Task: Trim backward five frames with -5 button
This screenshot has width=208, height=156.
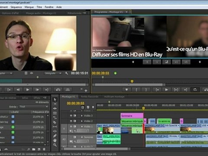Action: [147, 62]
